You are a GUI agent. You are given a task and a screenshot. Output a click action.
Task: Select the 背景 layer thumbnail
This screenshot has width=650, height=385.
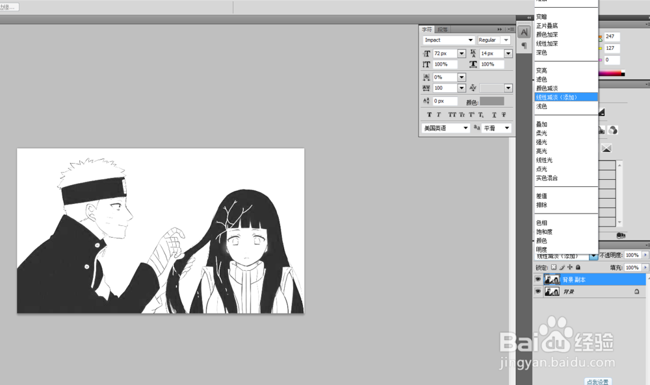point(552,292)
